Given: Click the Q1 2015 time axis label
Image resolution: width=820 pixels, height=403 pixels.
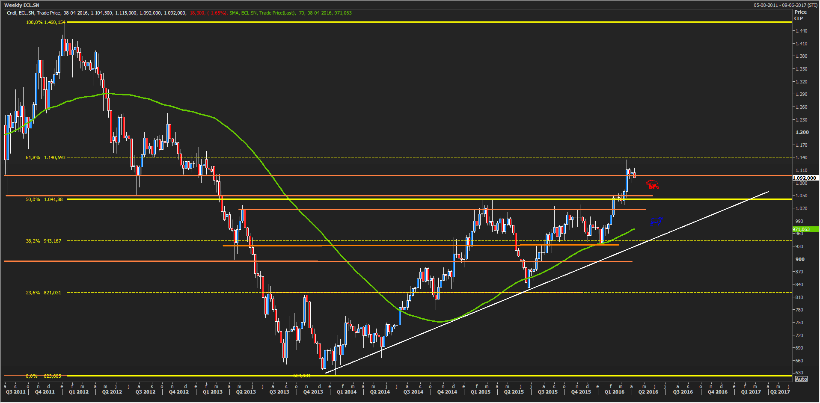Looking at the screenshot, I should click(481, 392).
